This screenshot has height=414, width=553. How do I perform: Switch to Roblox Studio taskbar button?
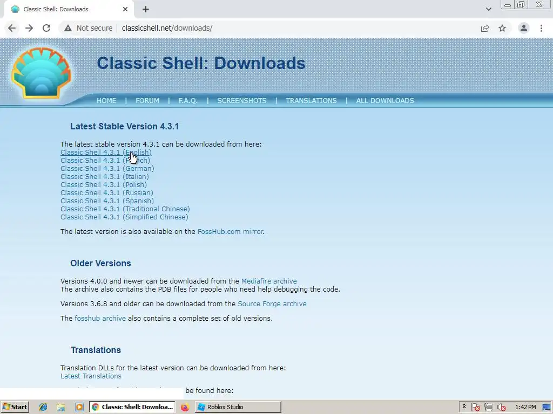pos(238,407)
